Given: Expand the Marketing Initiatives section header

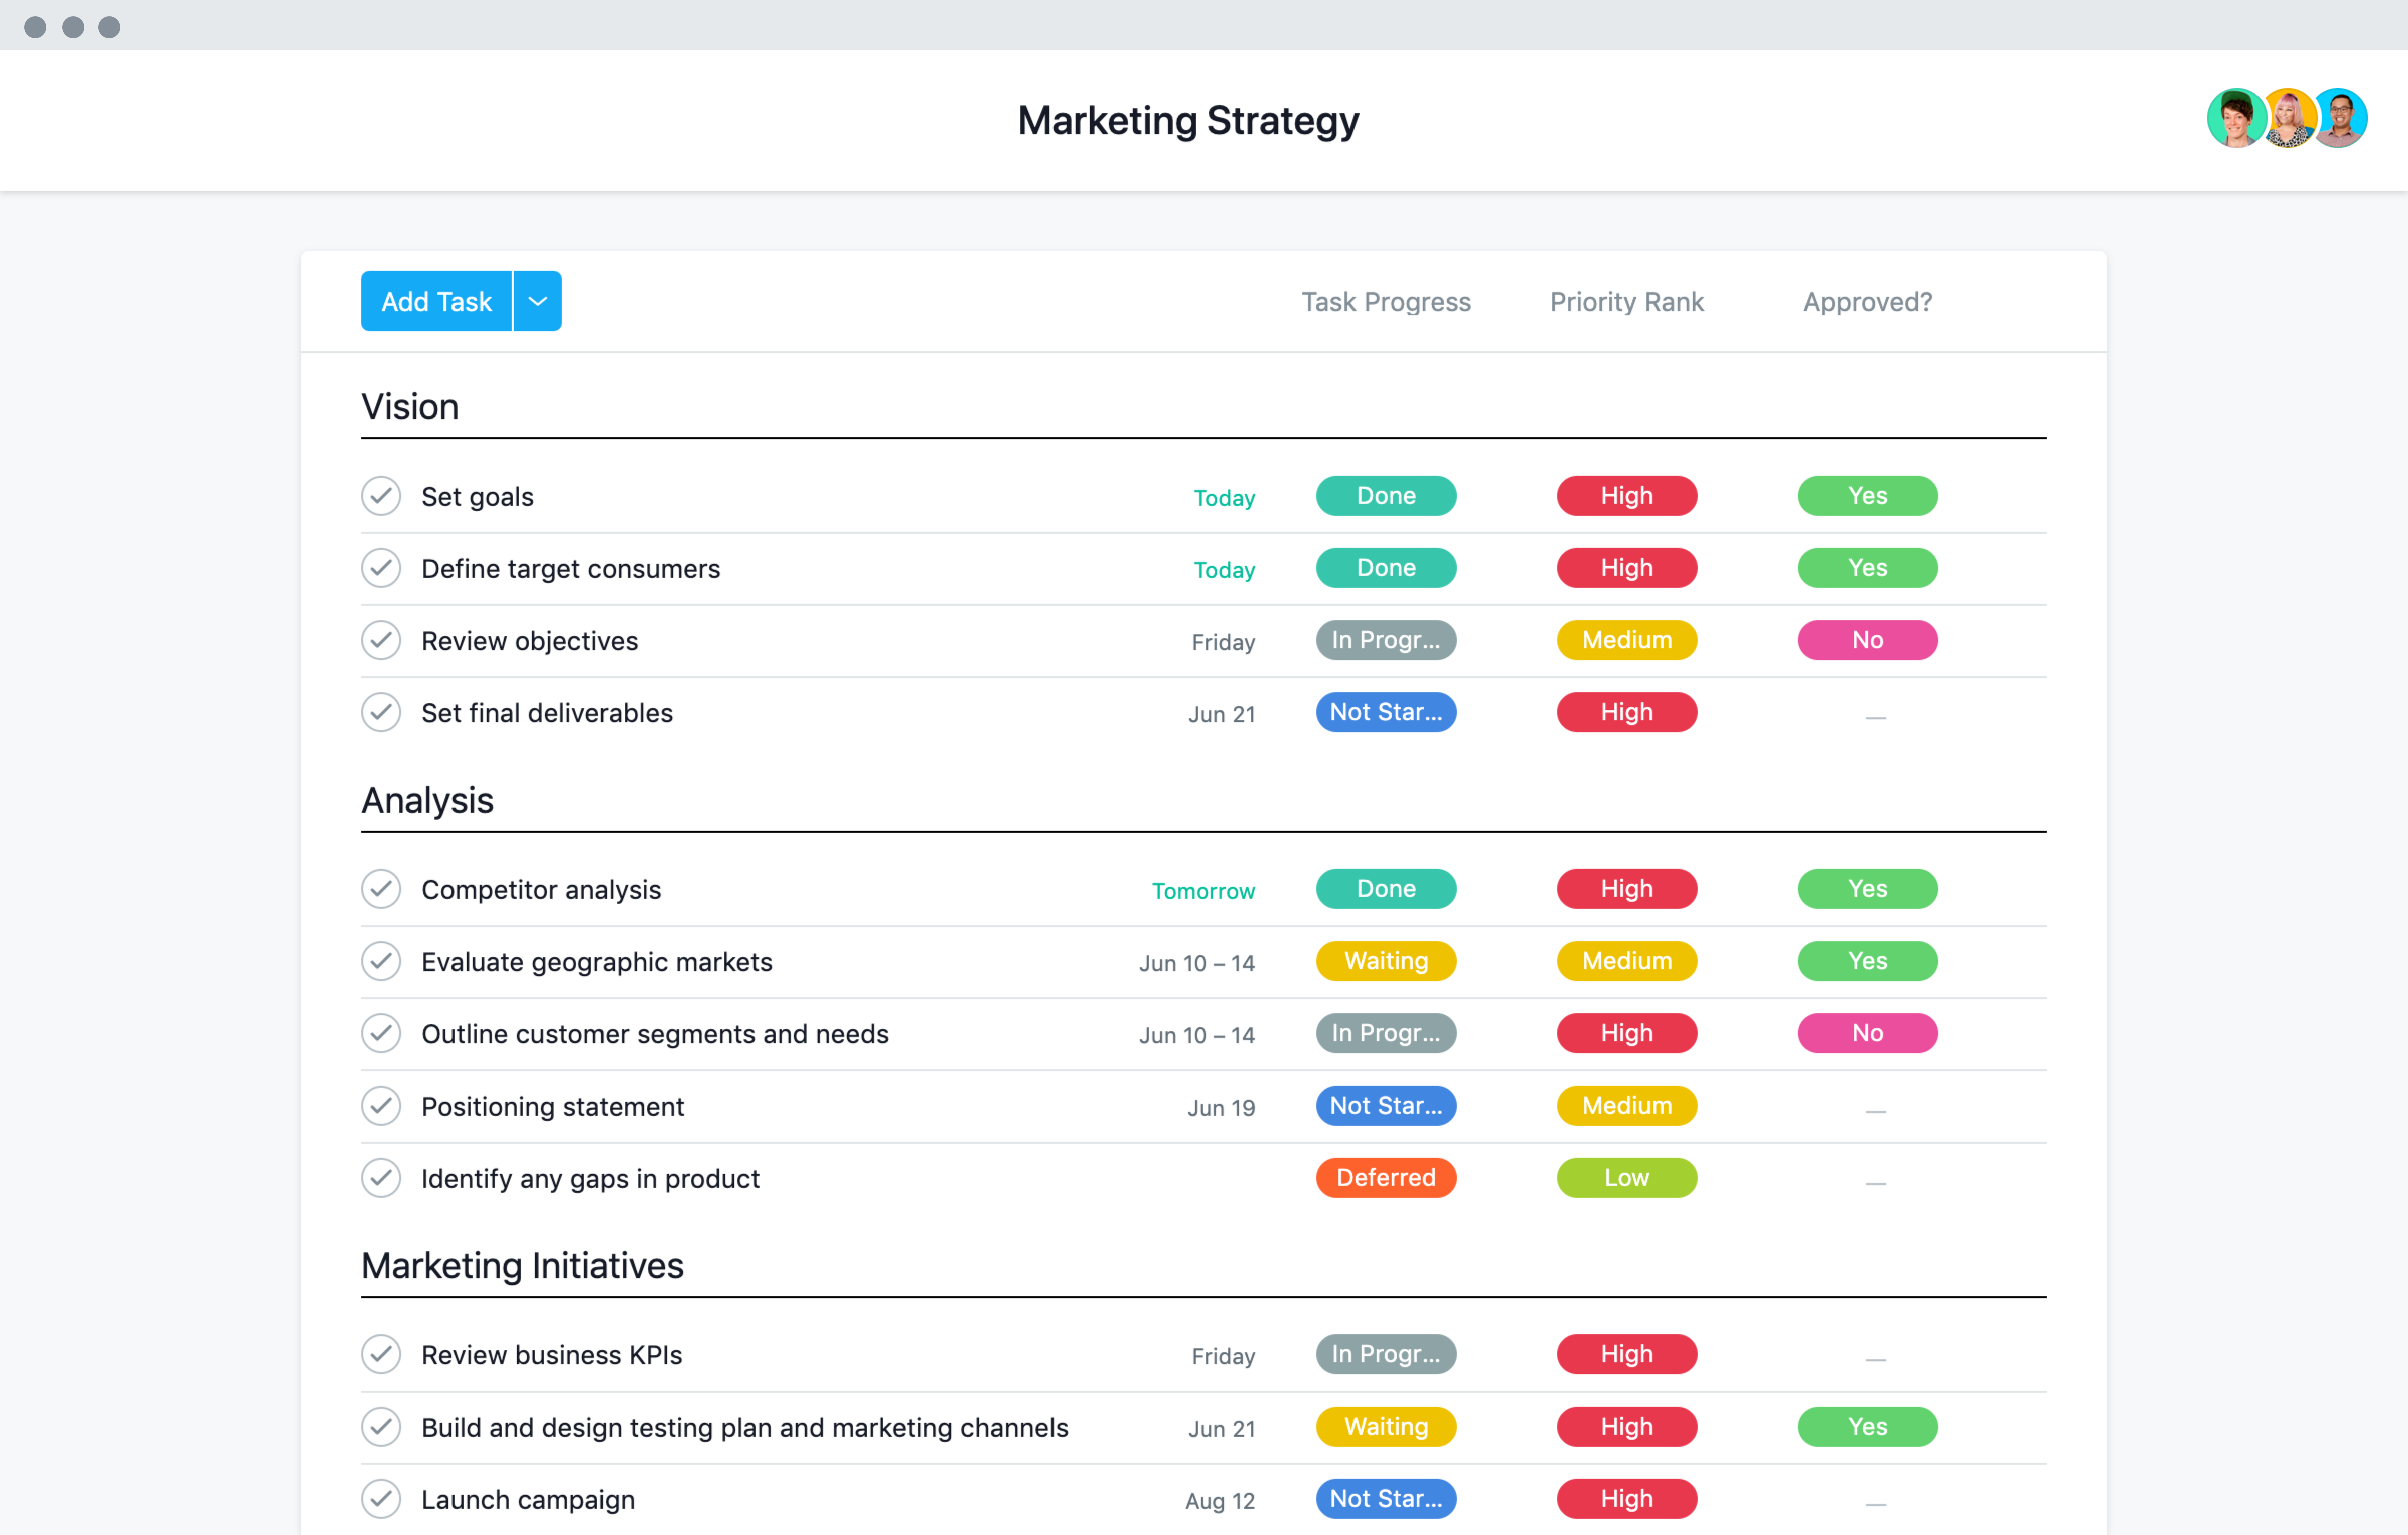Looking at the screenshot, I should [x=521, y=1267].
